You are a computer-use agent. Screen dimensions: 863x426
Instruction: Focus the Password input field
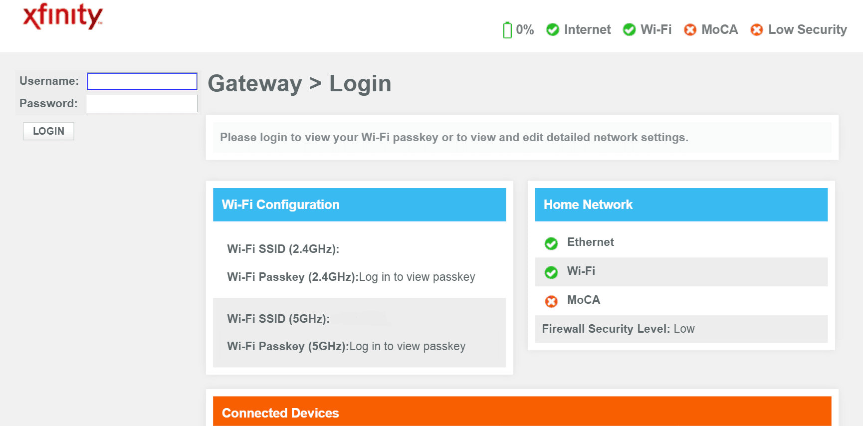point(142,104)
